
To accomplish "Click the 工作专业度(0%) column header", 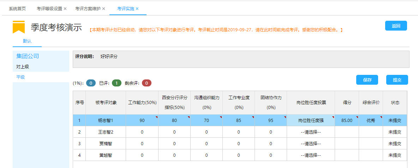I will tap(239, 103).
